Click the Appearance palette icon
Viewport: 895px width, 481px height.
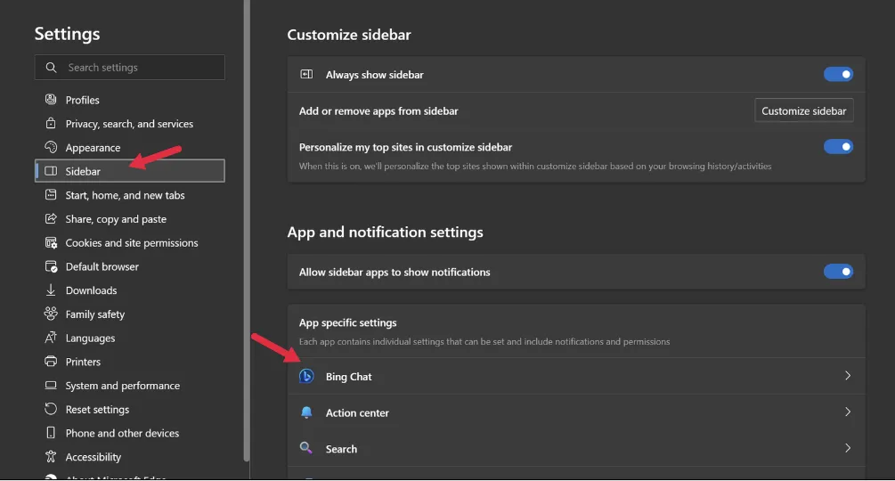pyautogui.click(x=51, y=147)
